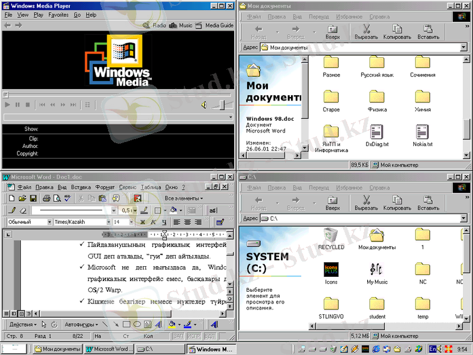
Task: Open Media Guide in Media Player
Action: coord(215,25)
